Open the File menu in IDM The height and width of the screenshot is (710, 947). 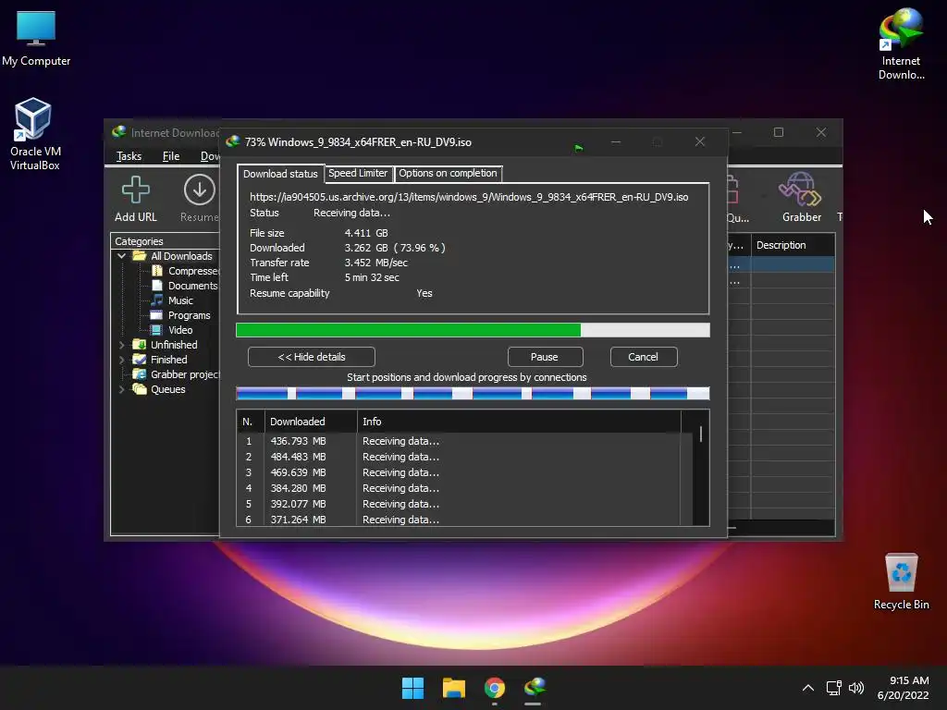pyautogui.click(x=171, y=156)
